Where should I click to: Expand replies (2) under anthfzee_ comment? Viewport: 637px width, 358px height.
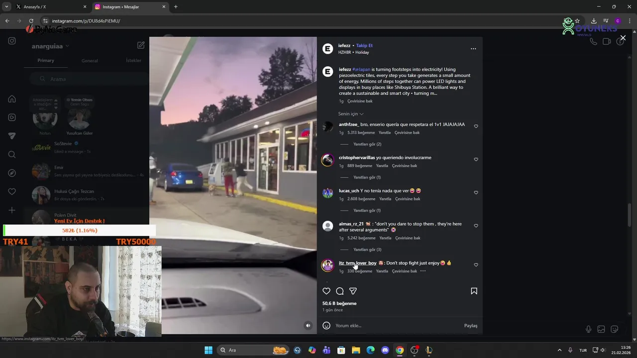click(367, 144)
